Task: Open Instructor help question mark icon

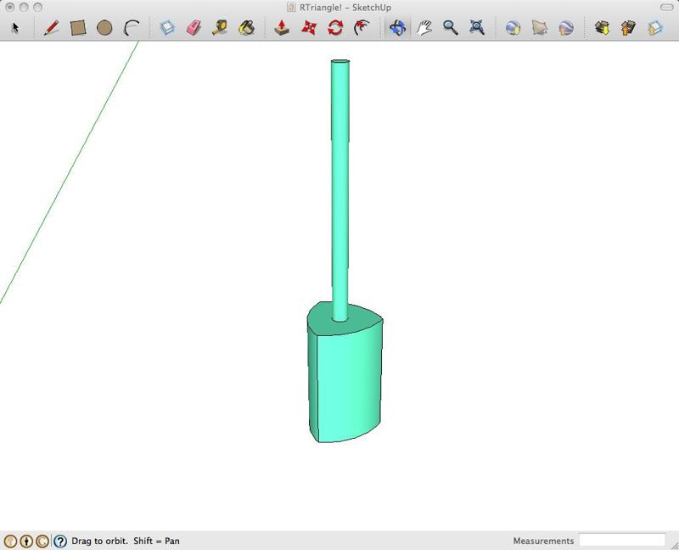Action: point(60,541)
